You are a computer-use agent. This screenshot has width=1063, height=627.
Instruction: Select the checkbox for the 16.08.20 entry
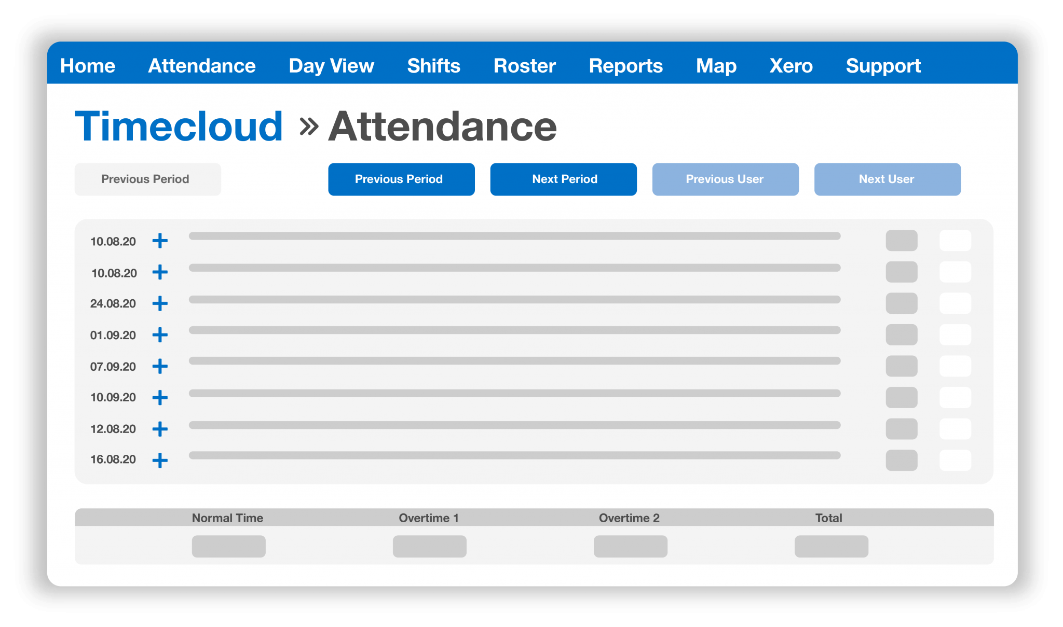click(x=955, y=459)
